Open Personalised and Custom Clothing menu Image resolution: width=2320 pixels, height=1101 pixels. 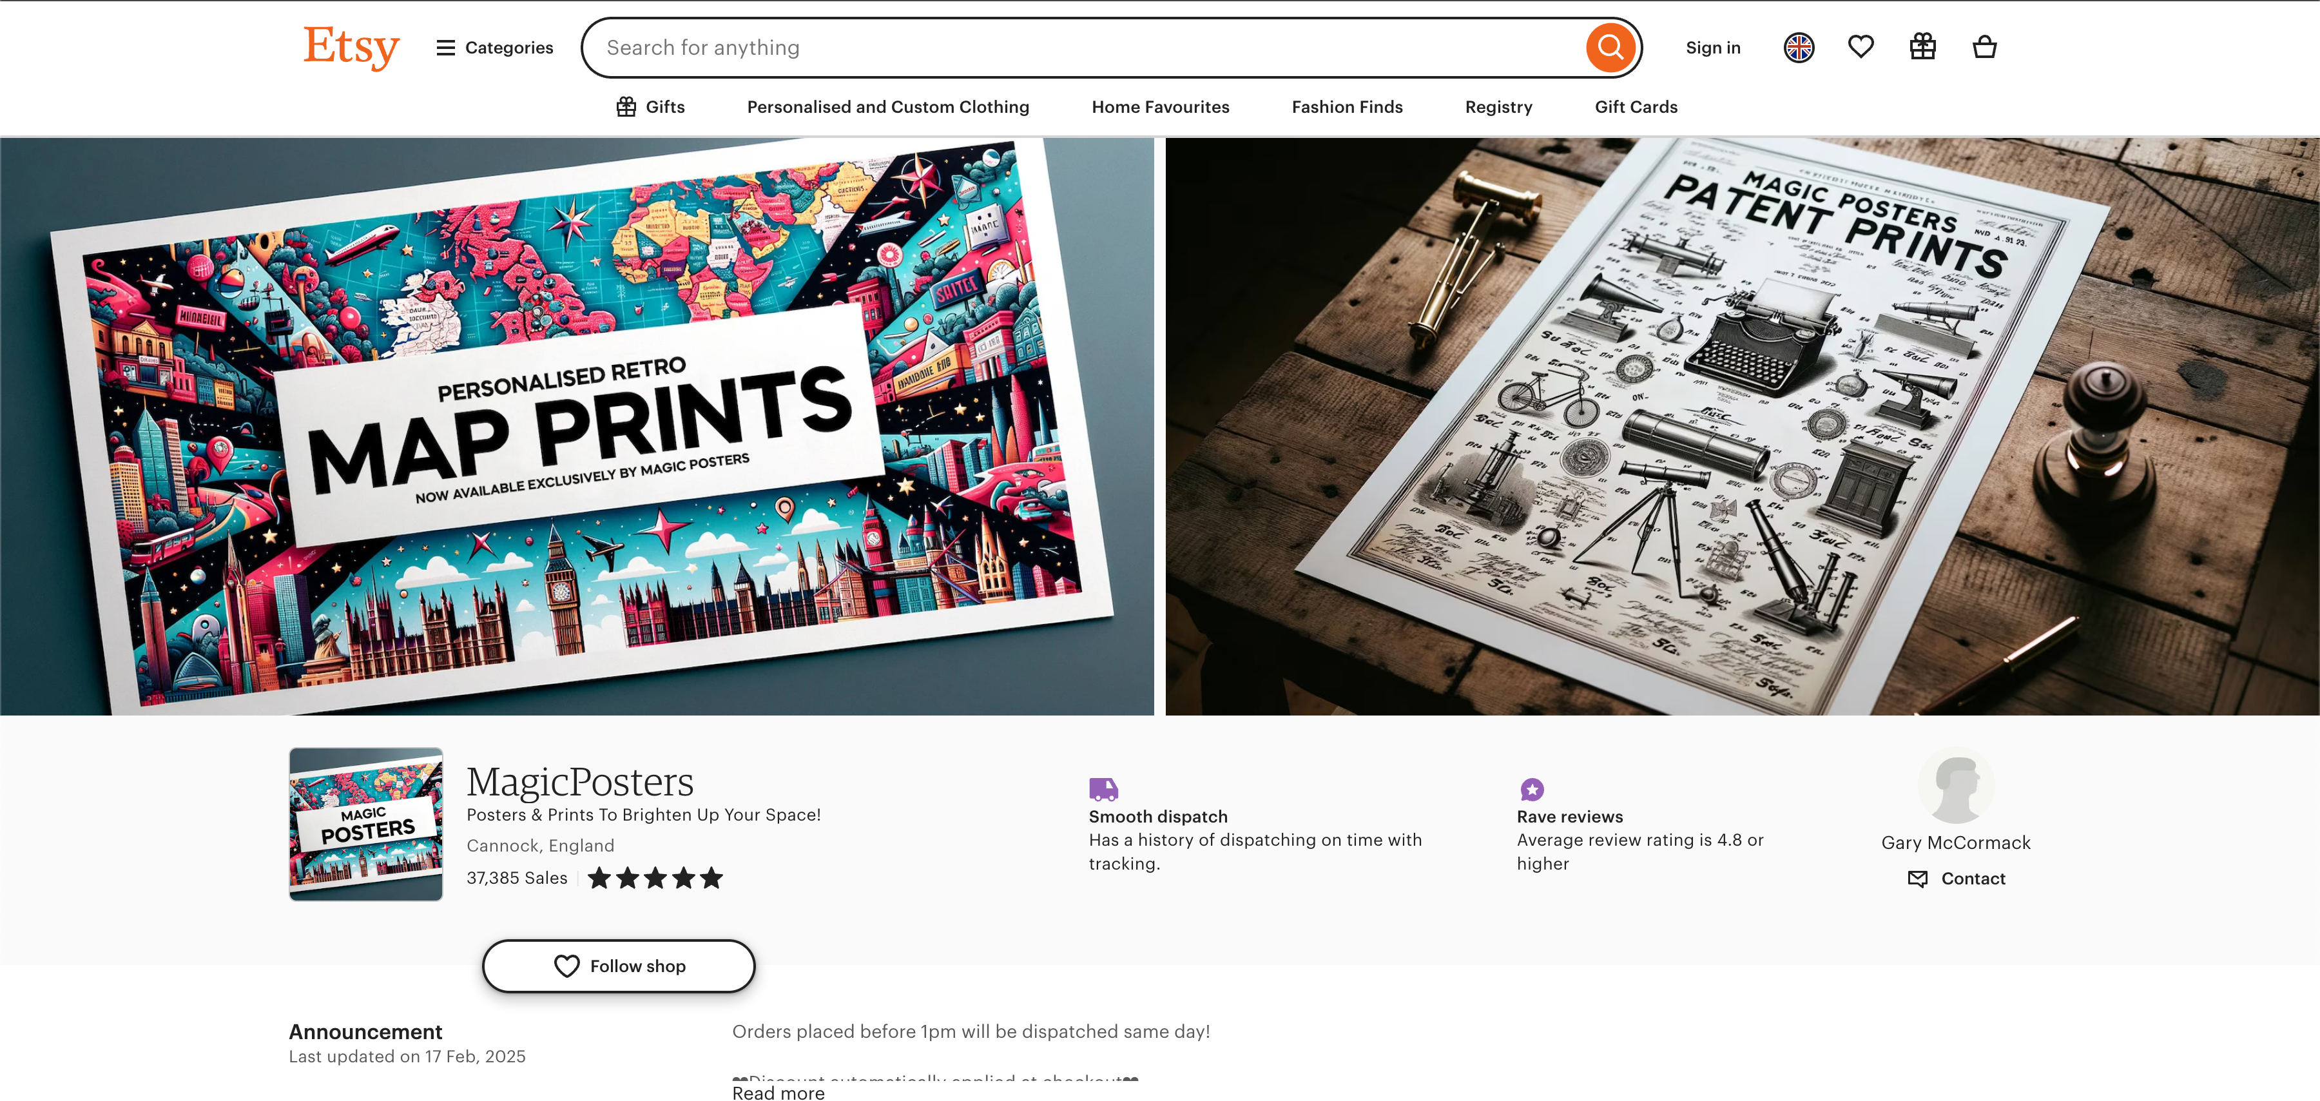click(x=887, y=107)
